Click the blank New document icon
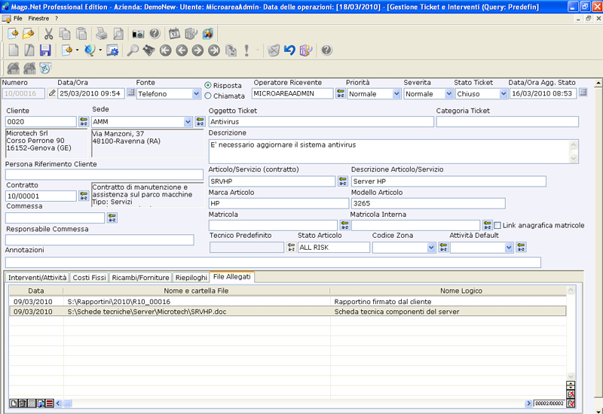 tap(14, 50)
